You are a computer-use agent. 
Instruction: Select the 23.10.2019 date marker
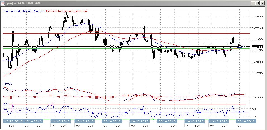tap(109, 121)
